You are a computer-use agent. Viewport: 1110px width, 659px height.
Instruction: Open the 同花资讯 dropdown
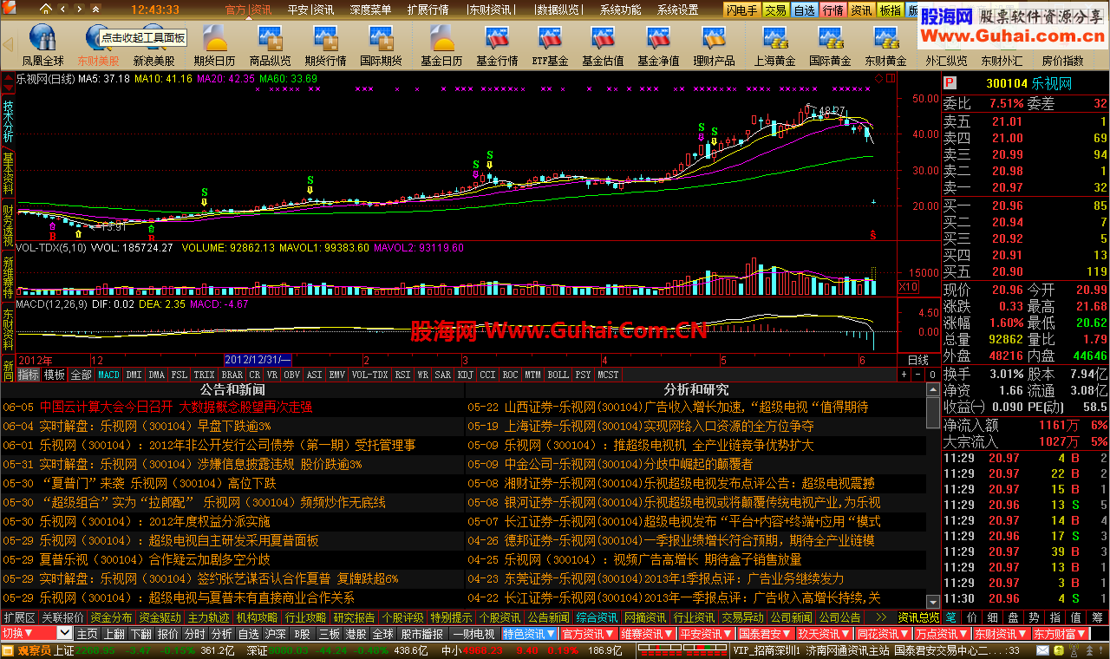coord(885,634)
